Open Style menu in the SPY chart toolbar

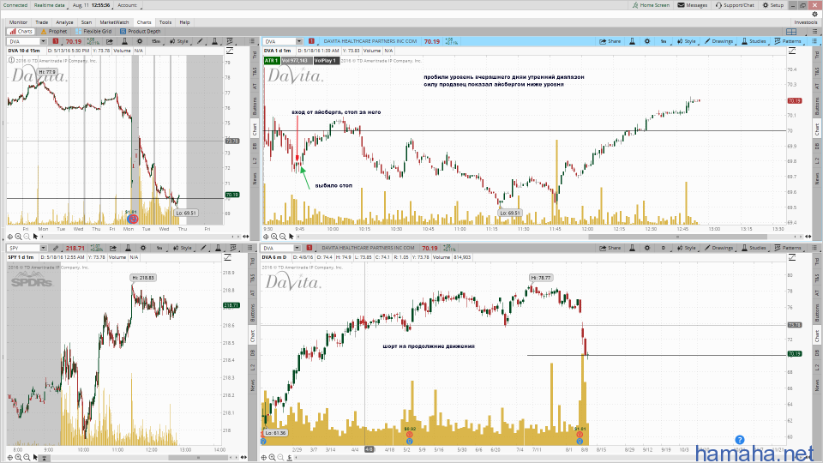pos(184,249)
